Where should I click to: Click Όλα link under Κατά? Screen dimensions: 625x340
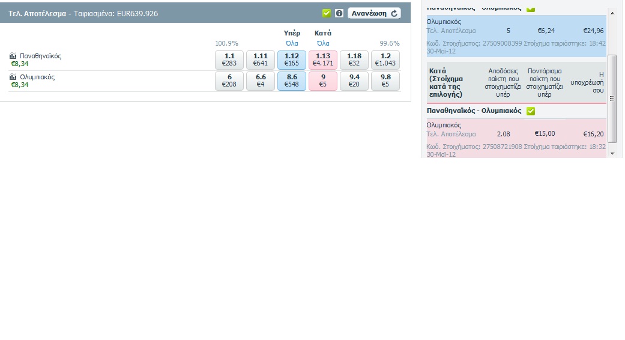(x=323, y=43)
